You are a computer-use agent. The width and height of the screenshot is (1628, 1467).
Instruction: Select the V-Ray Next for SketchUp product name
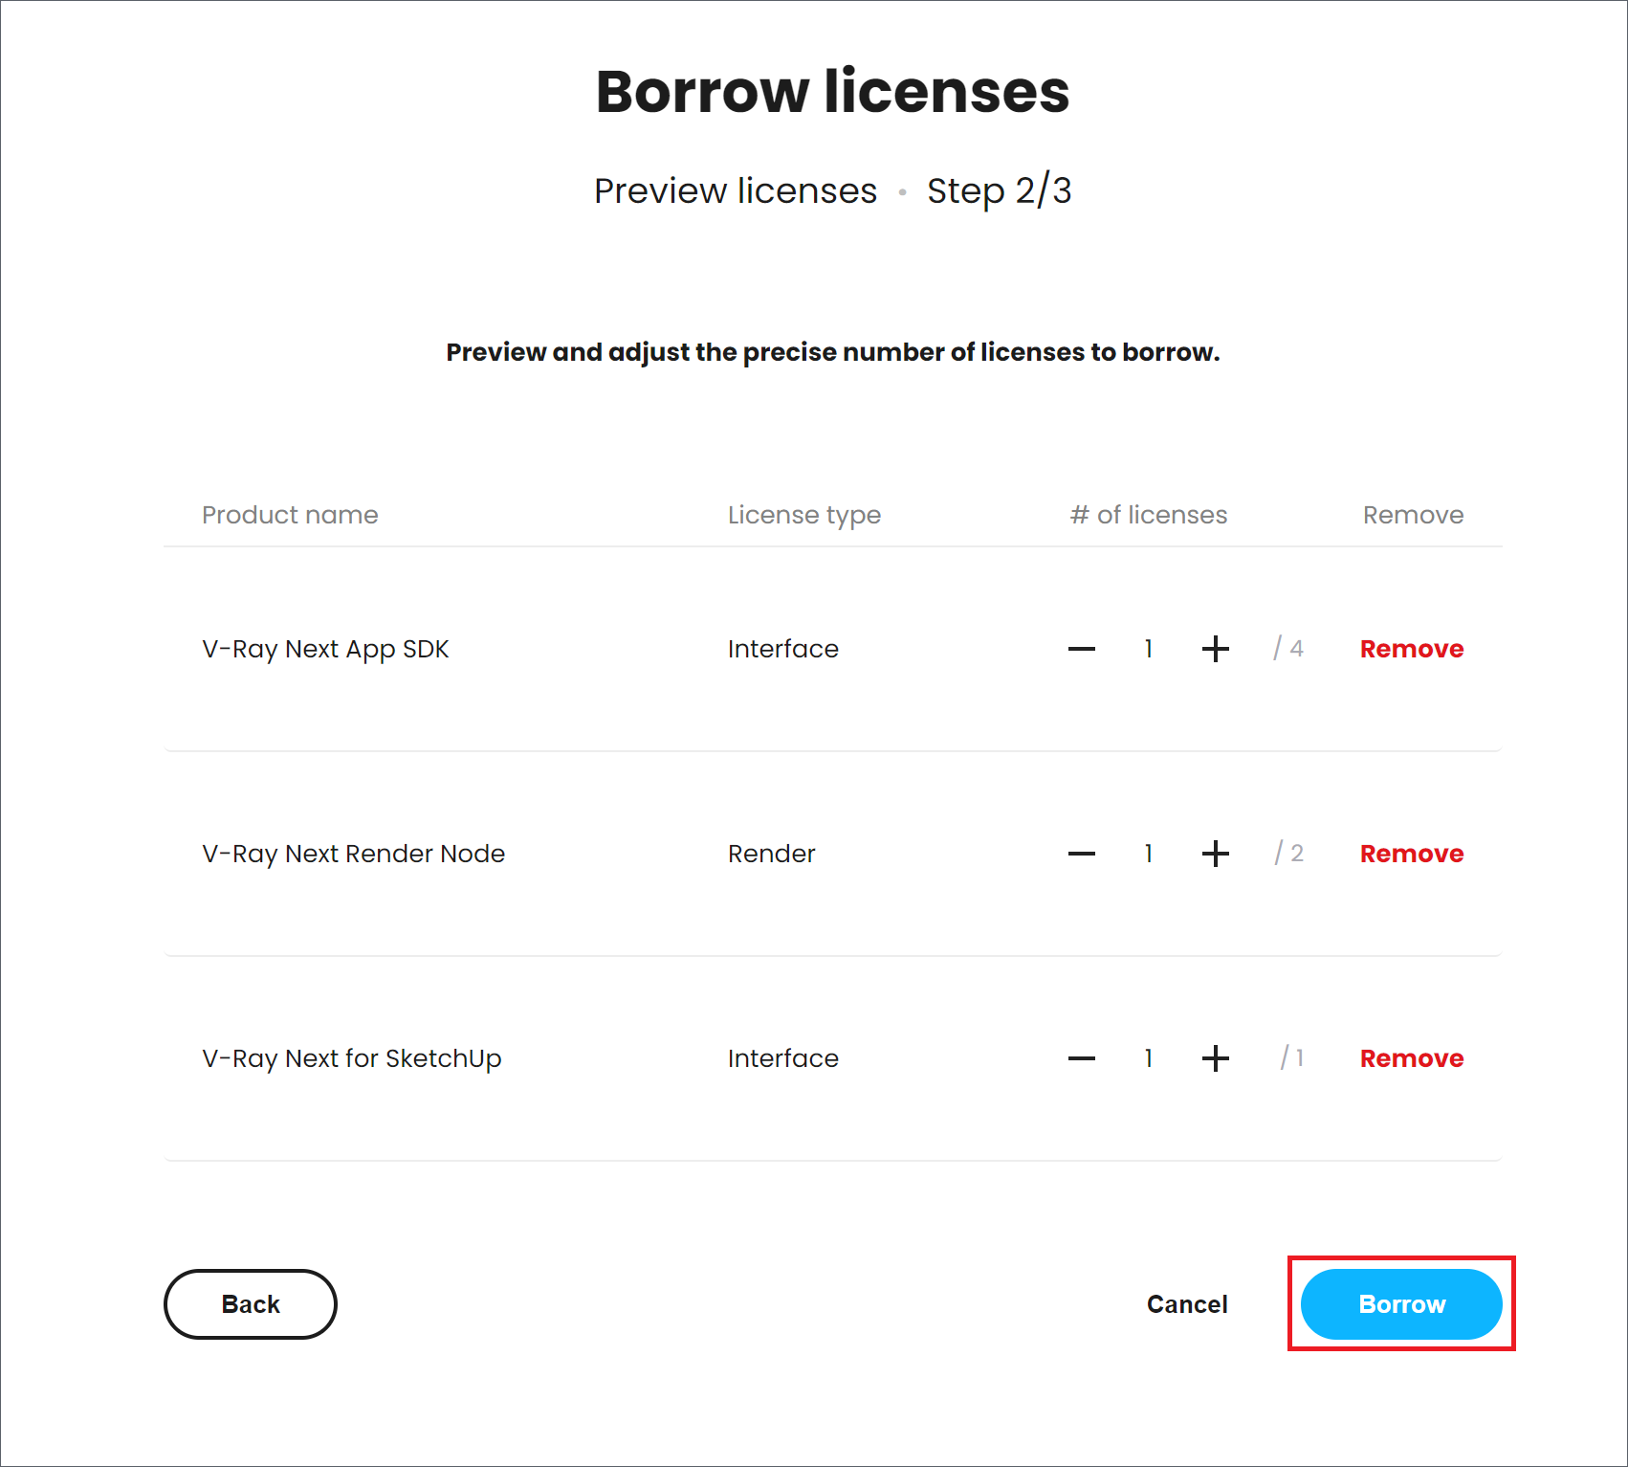(351, 1058)
